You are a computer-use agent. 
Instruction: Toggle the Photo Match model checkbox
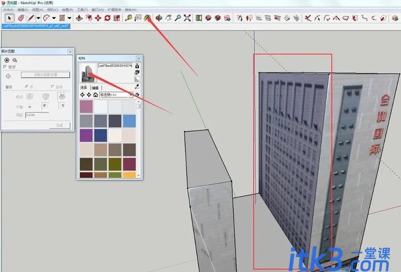[5, 67]
